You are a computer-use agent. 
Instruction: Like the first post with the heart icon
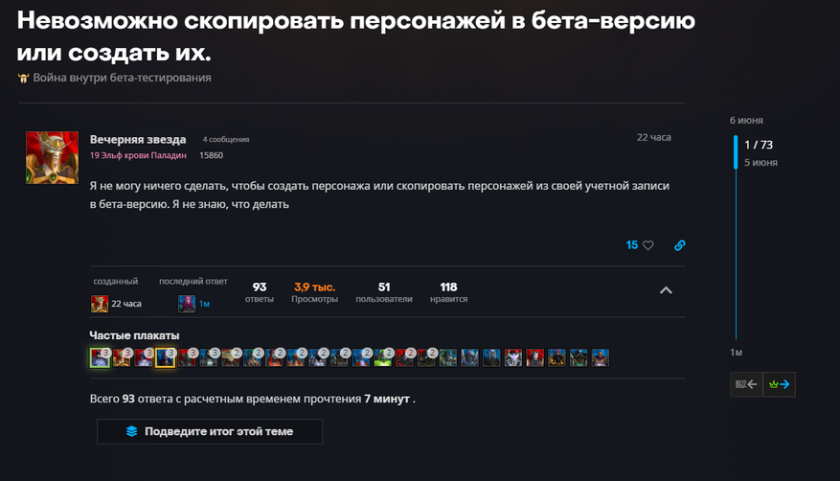tap(648, 245)
